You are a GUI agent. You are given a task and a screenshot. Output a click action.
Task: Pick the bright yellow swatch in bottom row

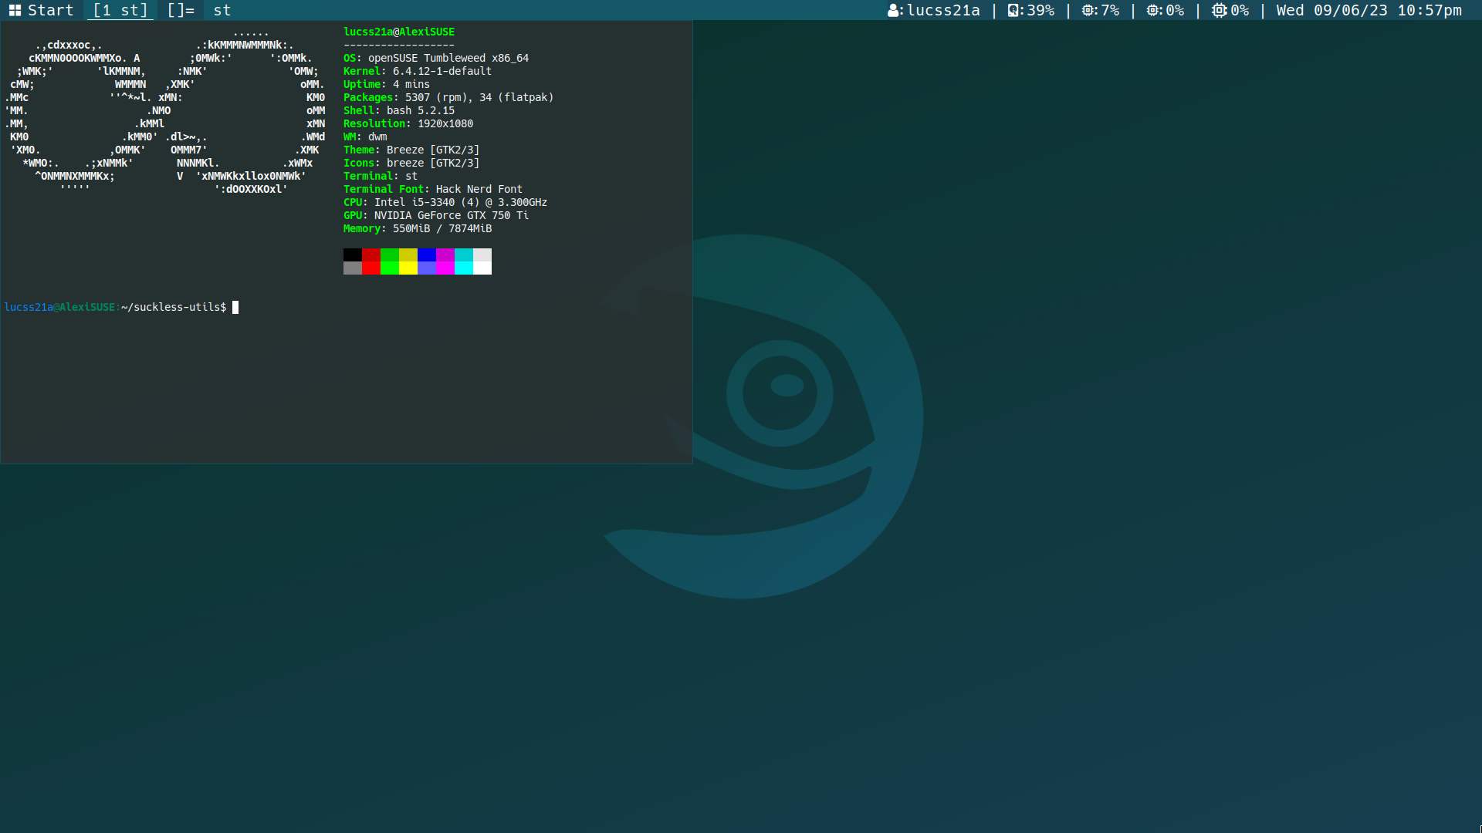coord(408,268)
